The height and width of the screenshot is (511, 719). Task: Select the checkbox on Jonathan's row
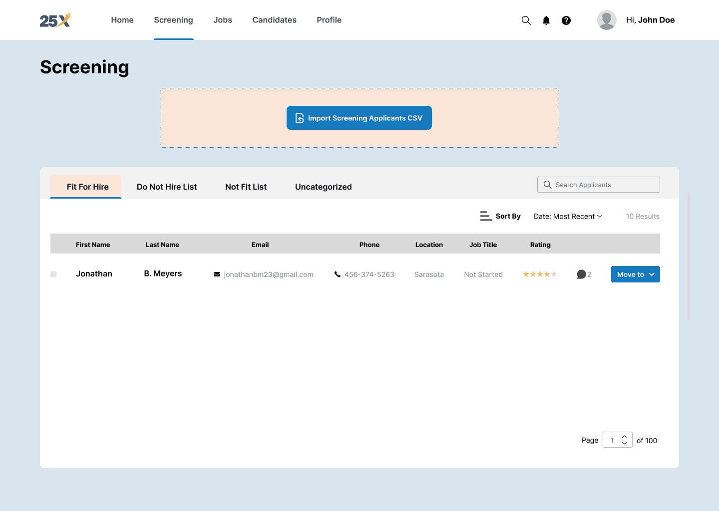pos(53,274)
